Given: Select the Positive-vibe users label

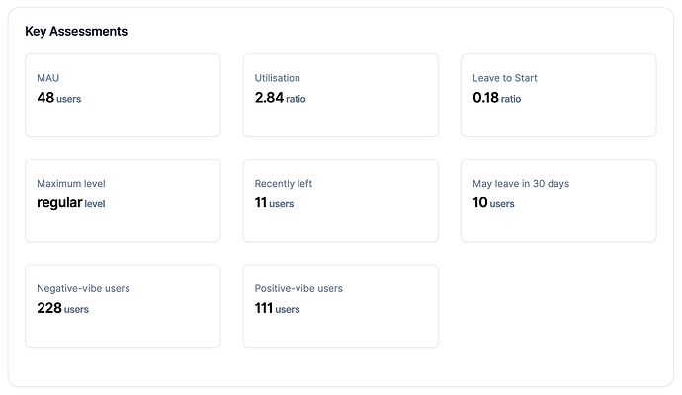Looking at the screenshot, I should pyautogui.click(x=298, y=288).
